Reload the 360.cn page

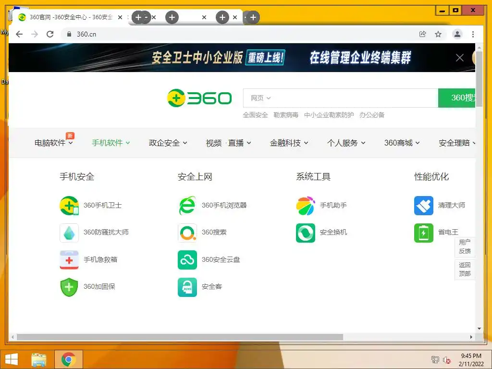point(50,34)
